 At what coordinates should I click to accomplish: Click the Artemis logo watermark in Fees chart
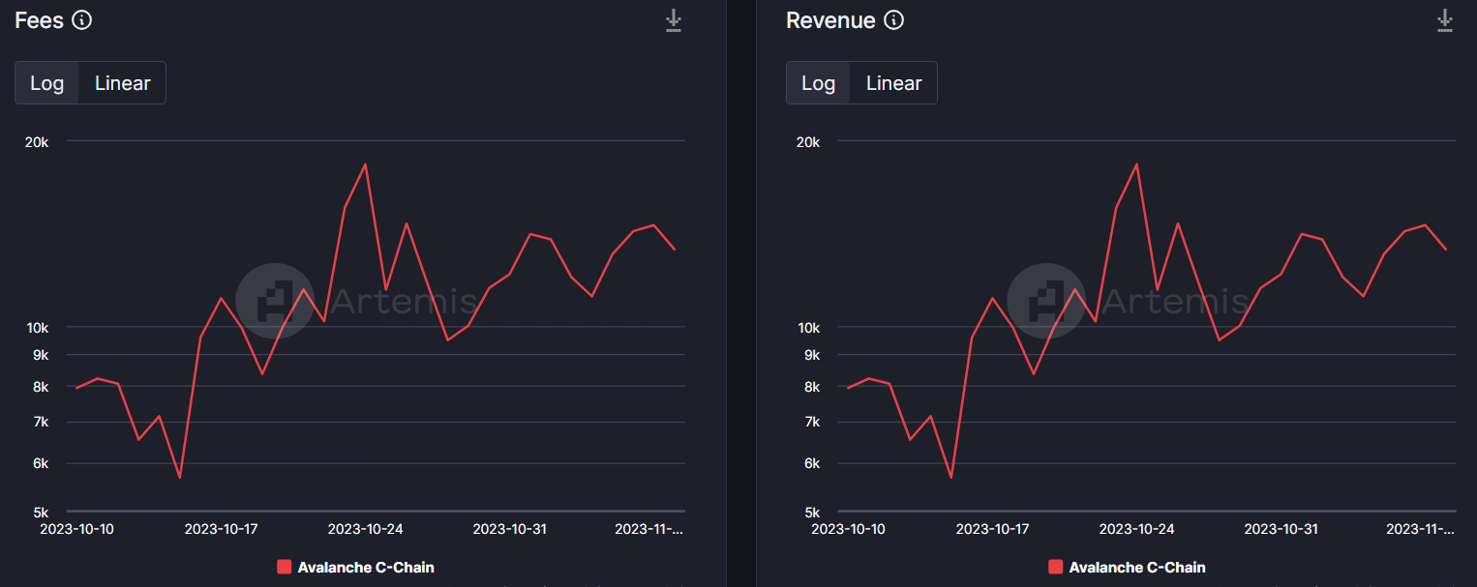tap(276, 301)
